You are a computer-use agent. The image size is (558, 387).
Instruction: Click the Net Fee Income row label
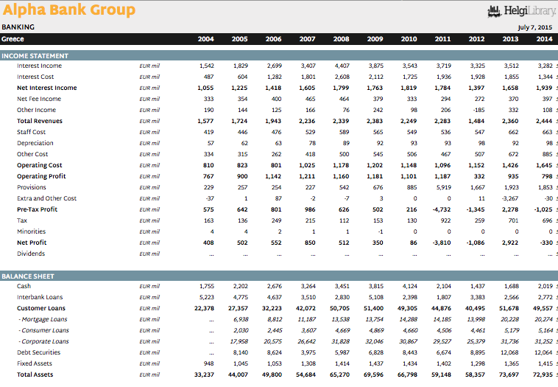[x=39, y=99]
